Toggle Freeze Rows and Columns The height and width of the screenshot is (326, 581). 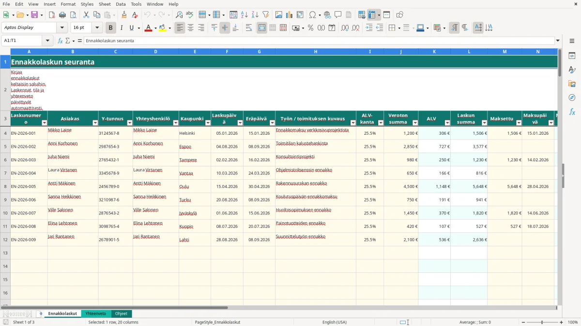click(372, 15)
